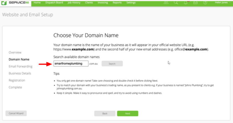Click the domain name input field
The image size is (233, 123).
pyautogui.click(x=71, y=64)
